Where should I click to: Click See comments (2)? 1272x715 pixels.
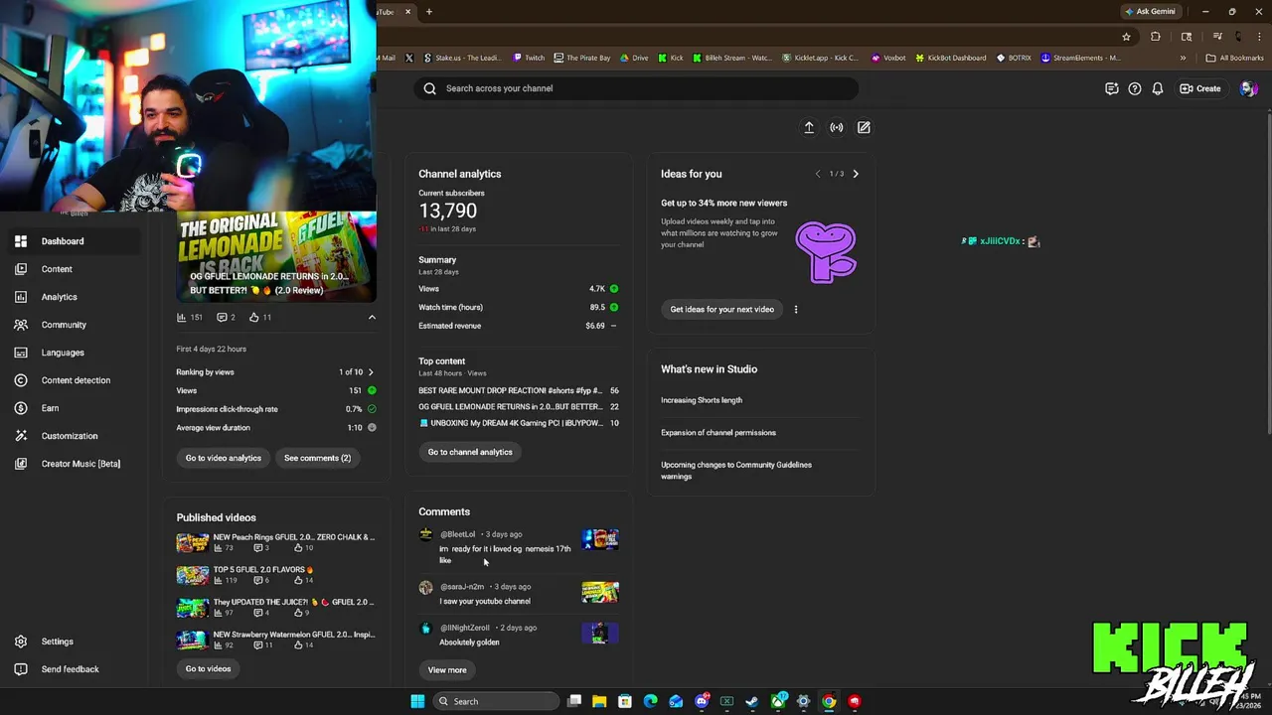318,458
